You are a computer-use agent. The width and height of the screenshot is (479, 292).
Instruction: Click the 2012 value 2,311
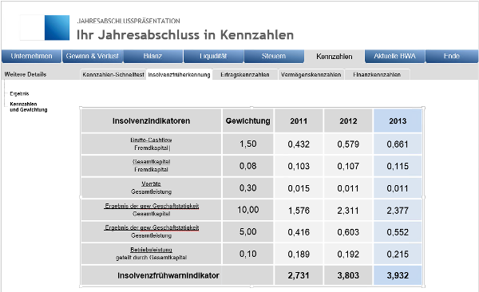click(348, 210)
